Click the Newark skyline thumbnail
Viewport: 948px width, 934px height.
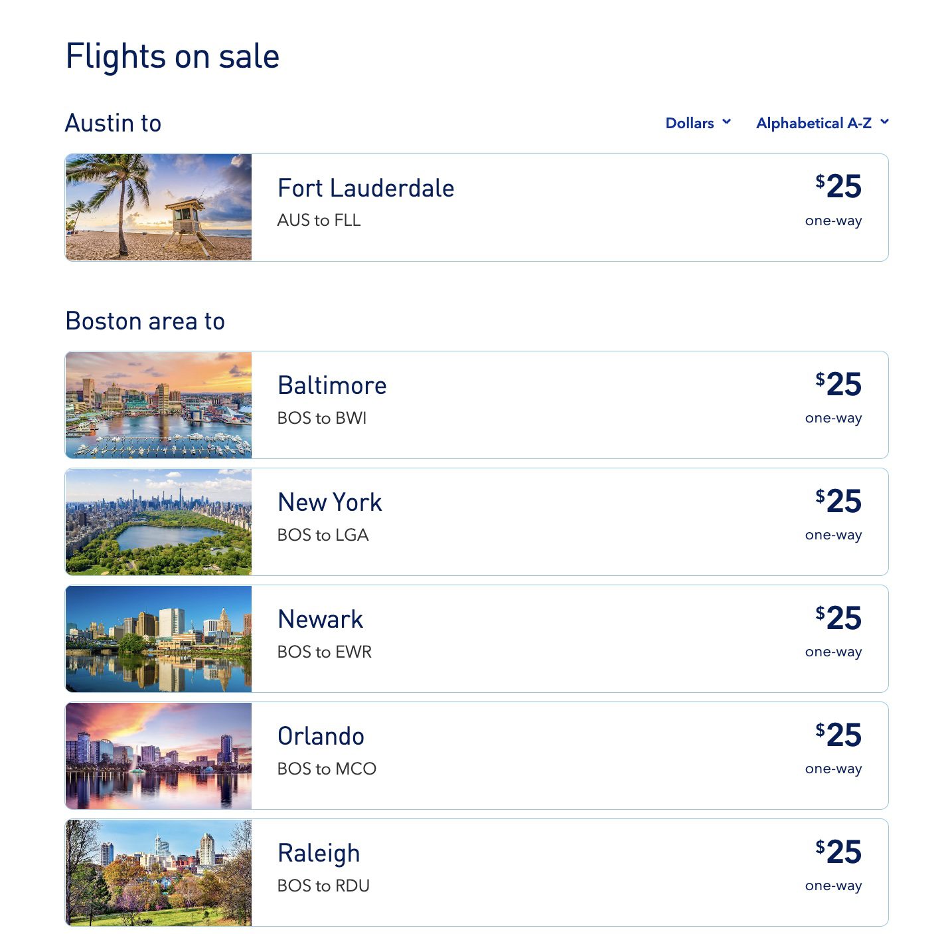[158, 638]
